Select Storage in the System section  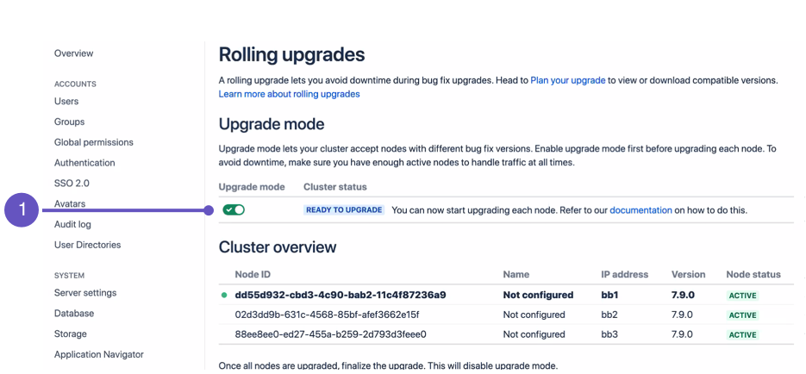pyautogui.click(x=71, y=334)
